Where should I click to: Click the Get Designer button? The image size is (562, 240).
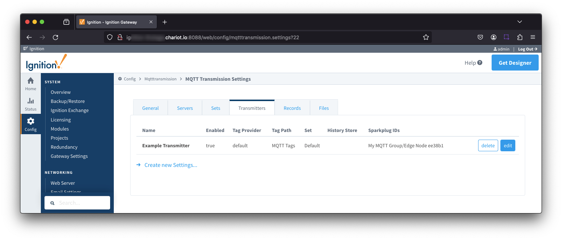point(515,63)
